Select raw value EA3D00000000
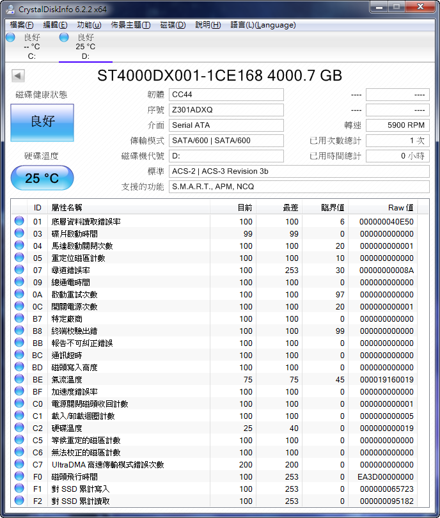The width and height of the screenshot is (440, 518). click(386, 476)
